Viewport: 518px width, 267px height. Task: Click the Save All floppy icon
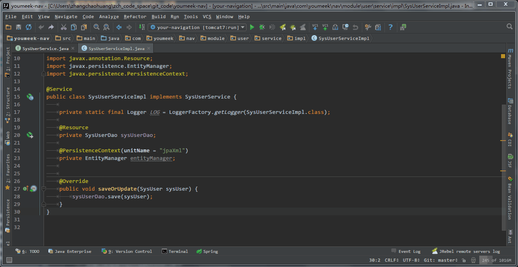tap(19, 27)
